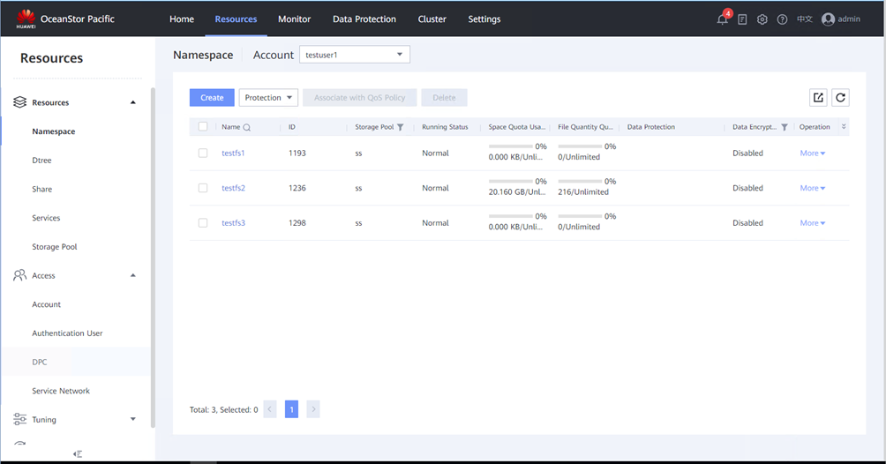Open the alarm notifications bell icon

pyautogui.click(x=723, y=19)
